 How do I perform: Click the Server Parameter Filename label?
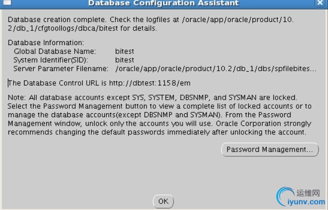pos(61,69)
